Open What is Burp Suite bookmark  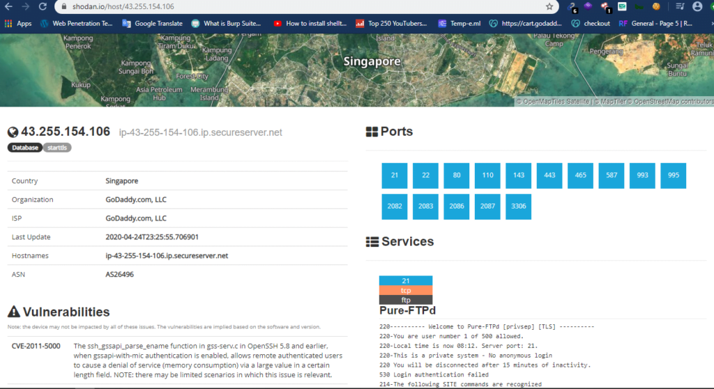click(227, 24)
